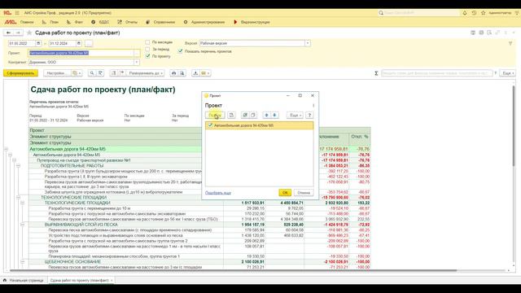521x293 pixels.
Task: Click the global search field
Action: tap(418, 13)
